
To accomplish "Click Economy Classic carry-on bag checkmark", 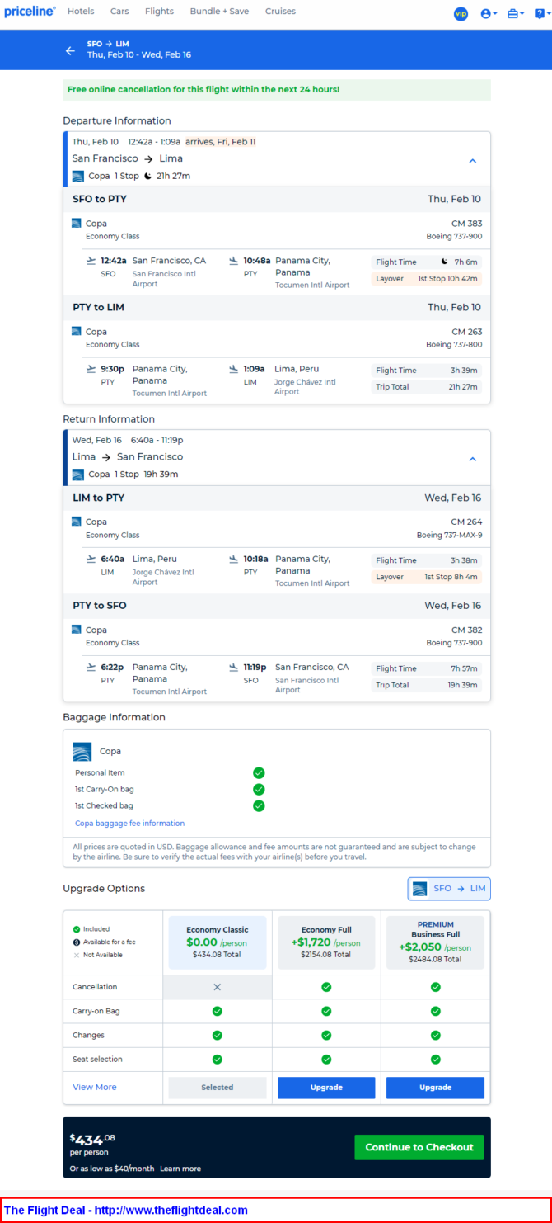I will click(x=218, y=1011).
